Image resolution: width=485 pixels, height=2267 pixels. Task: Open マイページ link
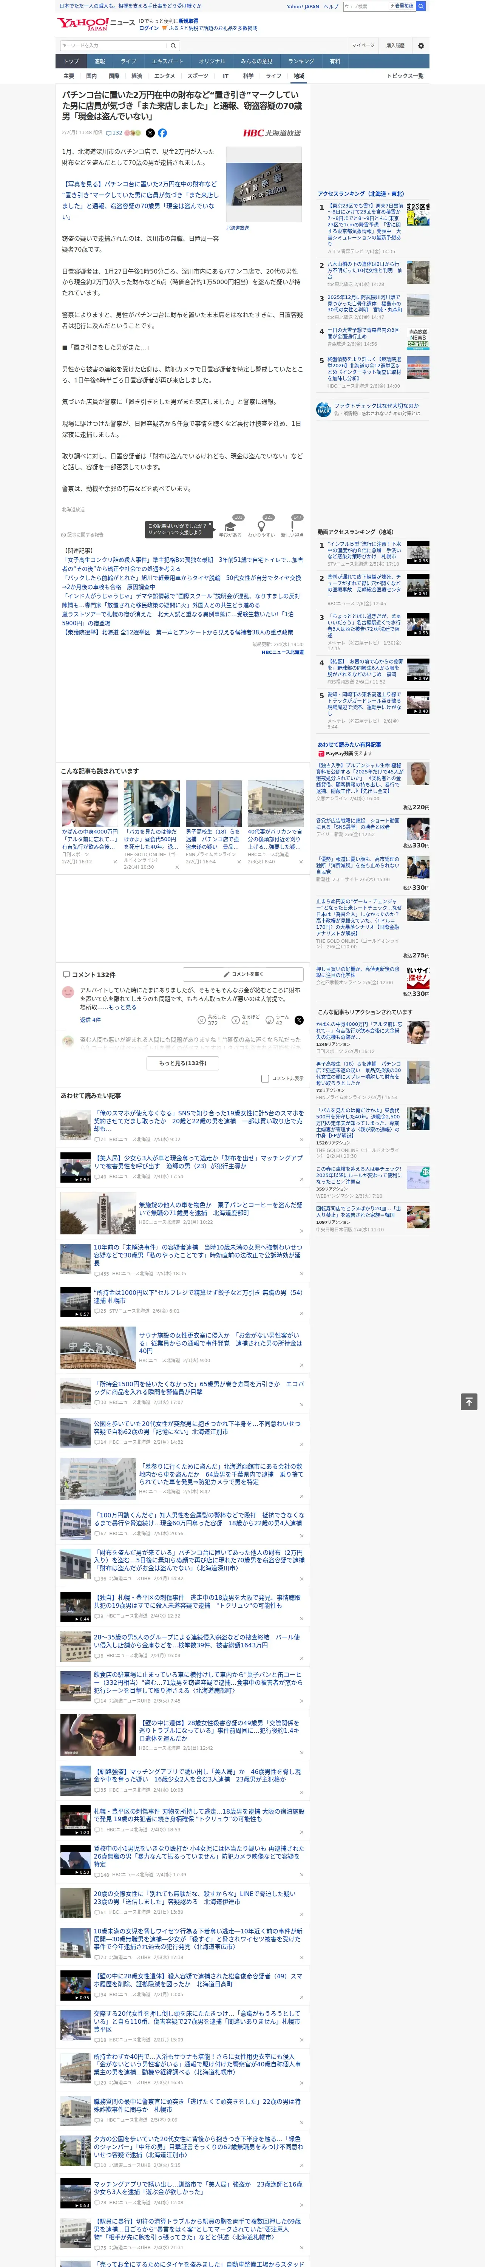pos(363,45)
